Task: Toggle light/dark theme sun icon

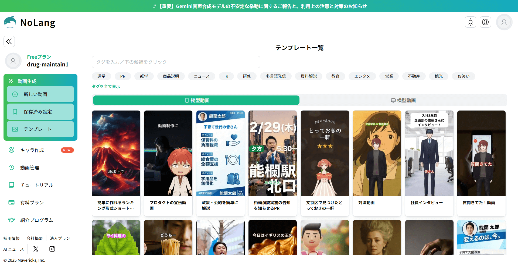Action: (x=471, y=22)
